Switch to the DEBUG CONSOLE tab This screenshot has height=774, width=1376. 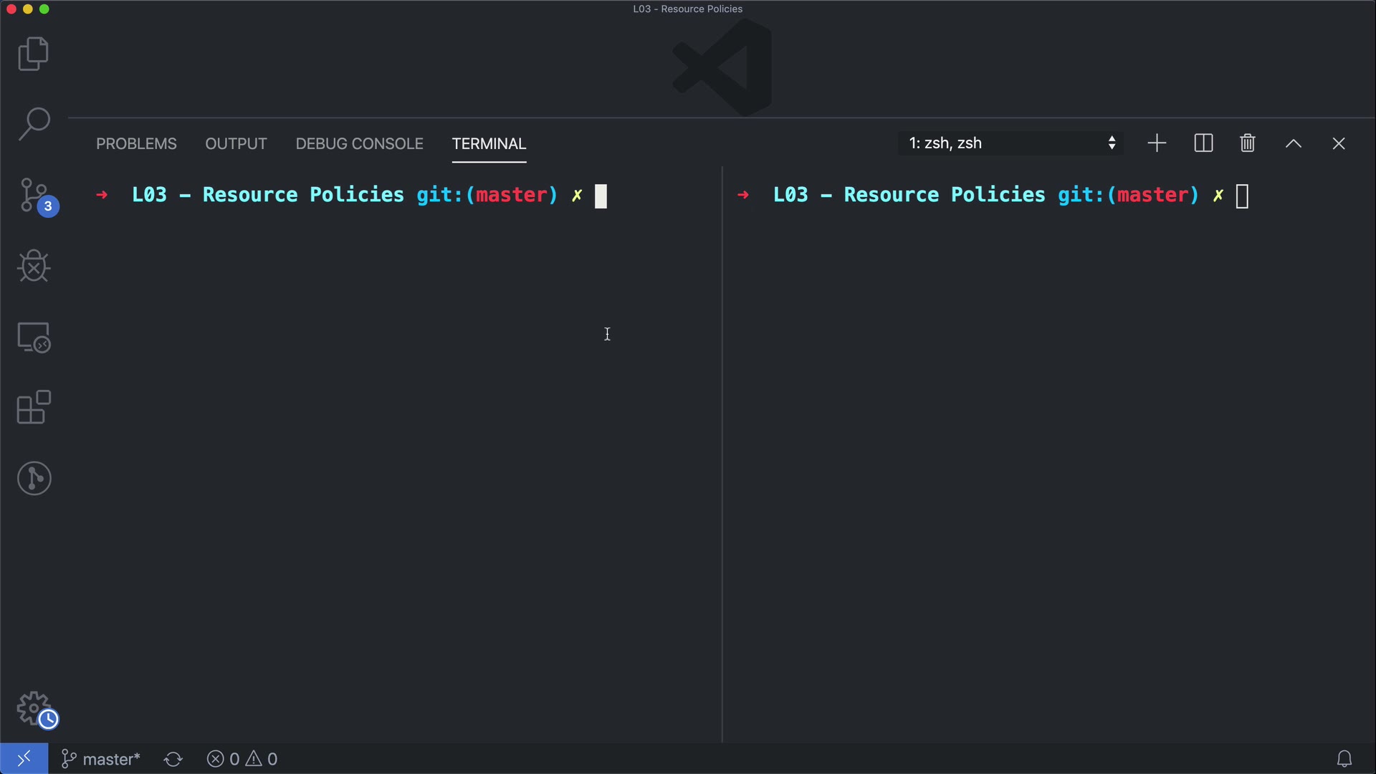tap(359, 144)
